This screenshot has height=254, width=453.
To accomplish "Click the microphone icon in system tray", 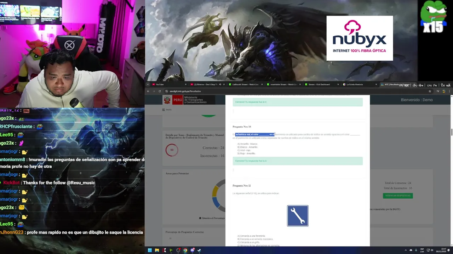I will (416, 250).
